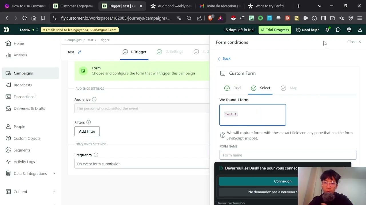Image resolution: width=366 pixels, height=205 pixels.
Task: Open browser hamburger menu
Action: point(360,18)
